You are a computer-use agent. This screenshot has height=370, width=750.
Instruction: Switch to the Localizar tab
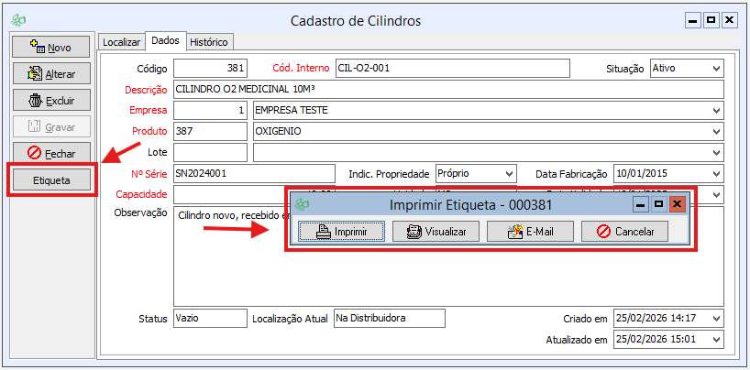click(x=121, y=42)
